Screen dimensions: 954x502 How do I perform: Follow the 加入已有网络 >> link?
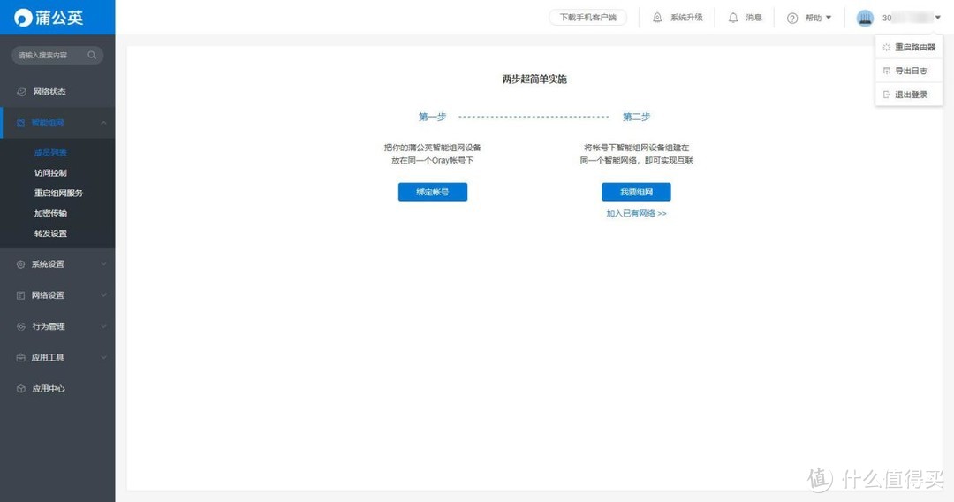636,214
